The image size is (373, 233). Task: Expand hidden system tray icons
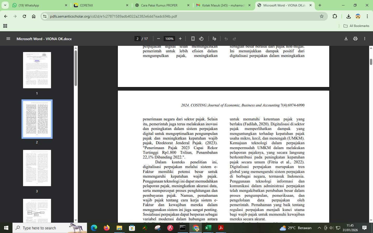pos(319,228)
